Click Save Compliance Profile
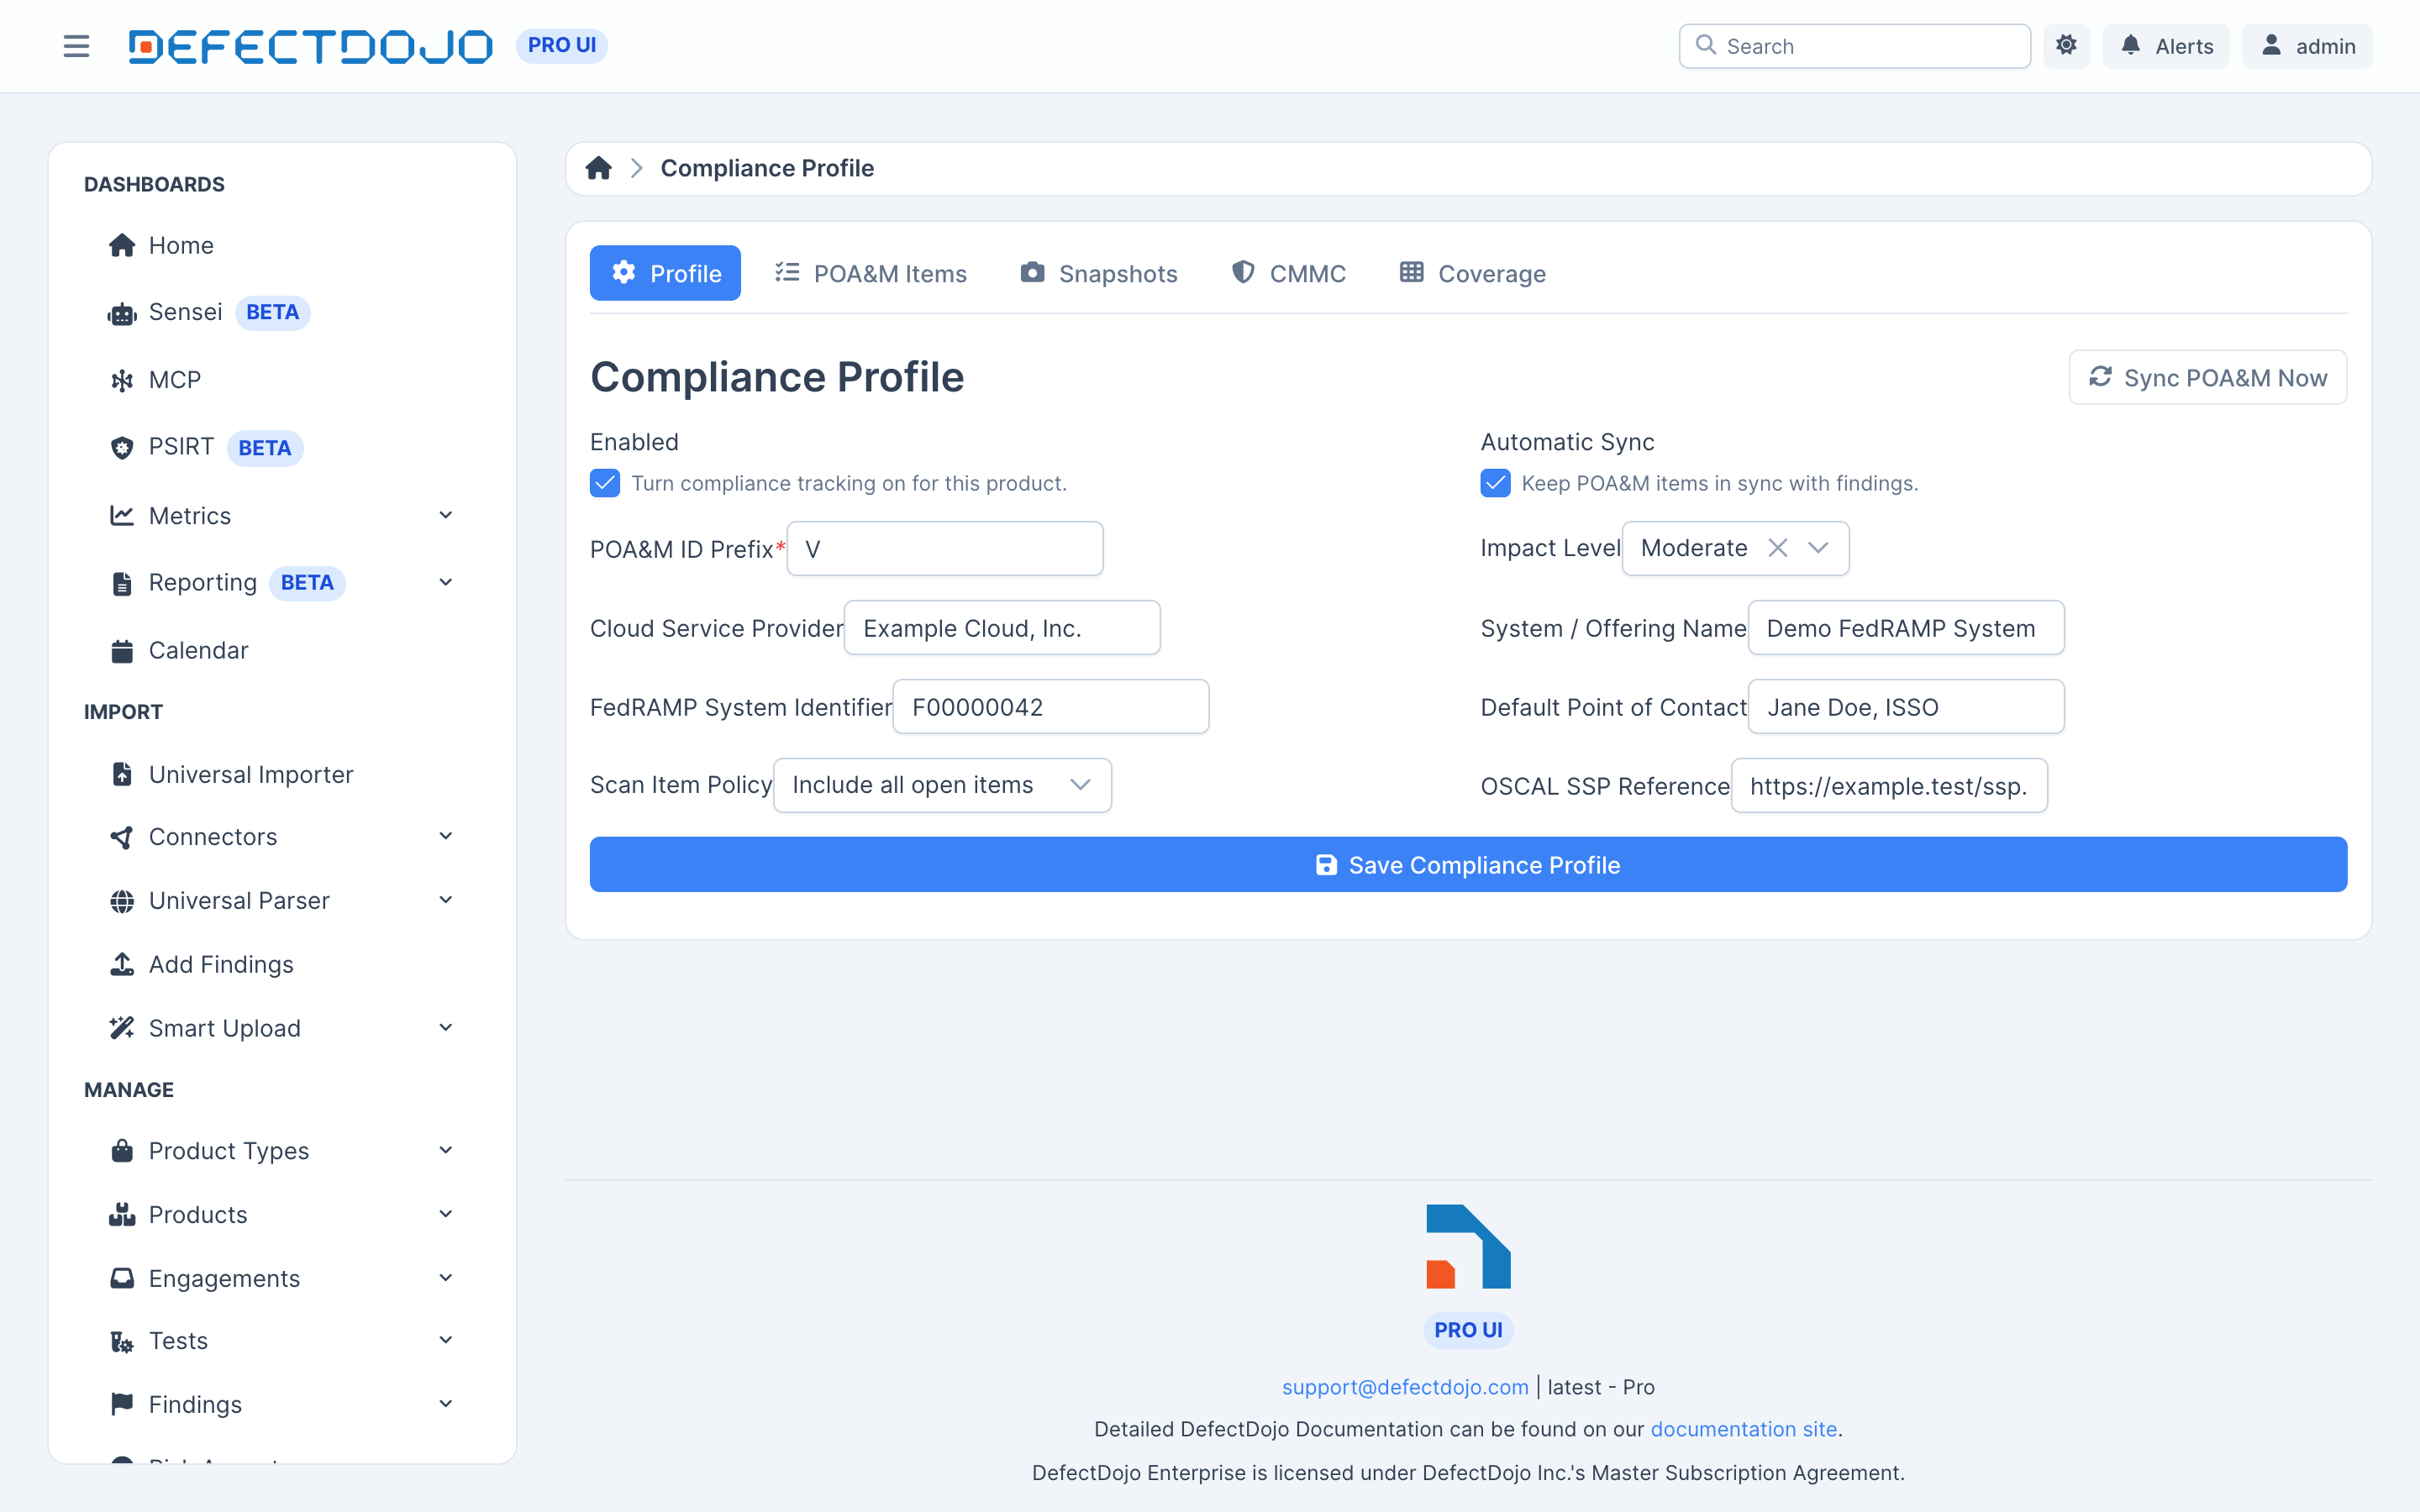This screenshot has width=2420, height=1512. point(1468,864)
